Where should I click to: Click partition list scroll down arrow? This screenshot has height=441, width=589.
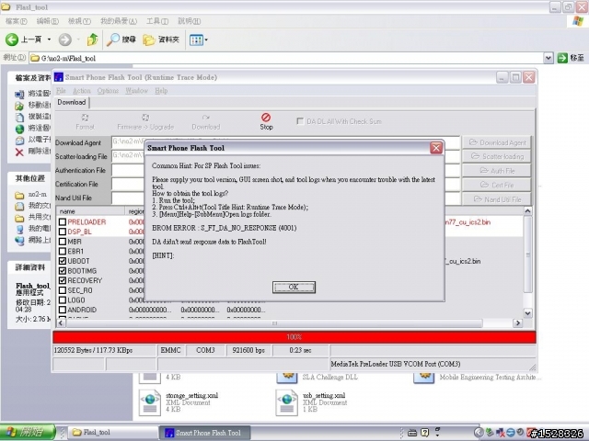527,313
